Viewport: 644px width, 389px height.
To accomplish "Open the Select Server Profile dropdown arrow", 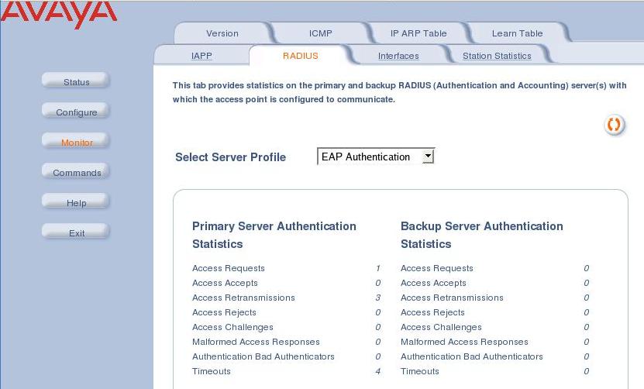I will (428, 157).
